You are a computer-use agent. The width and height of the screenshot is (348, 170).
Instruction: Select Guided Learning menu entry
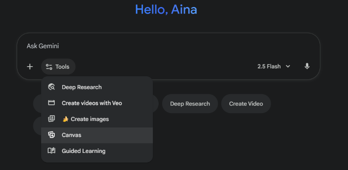pos(97,151)
